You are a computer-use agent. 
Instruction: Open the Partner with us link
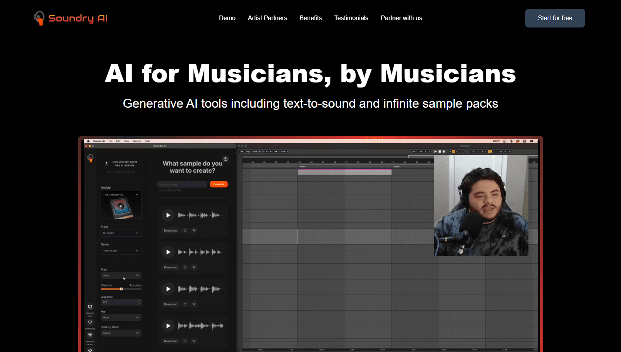pos(401,18)
